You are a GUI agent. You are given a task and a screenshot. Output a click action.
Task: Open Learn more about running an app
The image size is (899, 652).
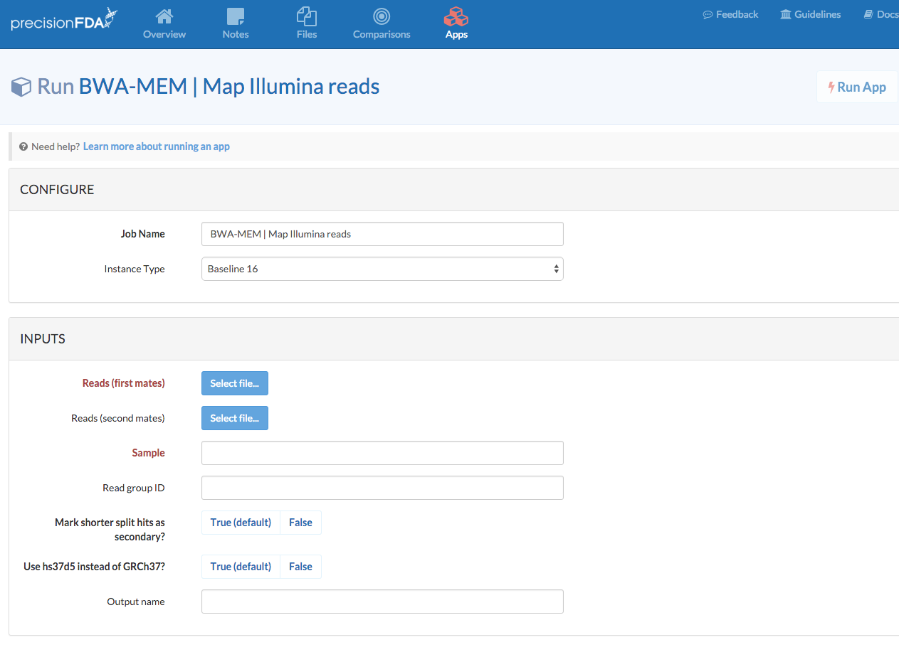point(157,146)
